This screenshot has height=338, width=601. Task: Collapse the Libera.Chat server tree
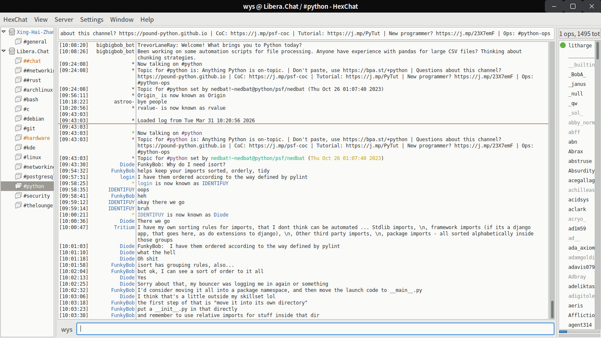[x=4, y=51]
